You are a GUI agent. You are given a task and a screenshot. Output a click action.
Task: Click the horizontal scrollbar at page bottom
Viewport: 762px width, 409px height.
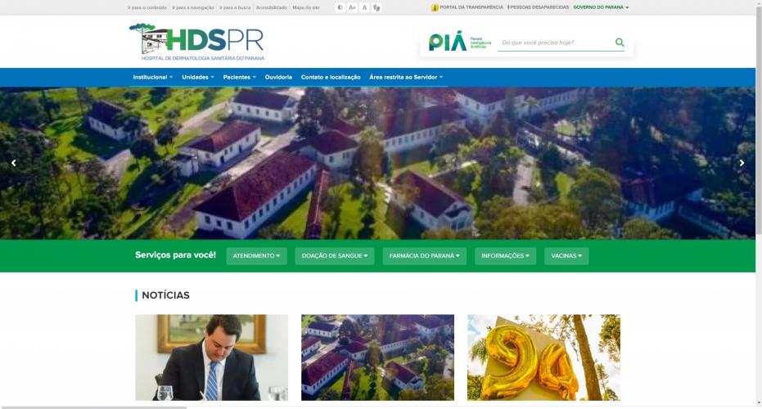coord(94,407)
